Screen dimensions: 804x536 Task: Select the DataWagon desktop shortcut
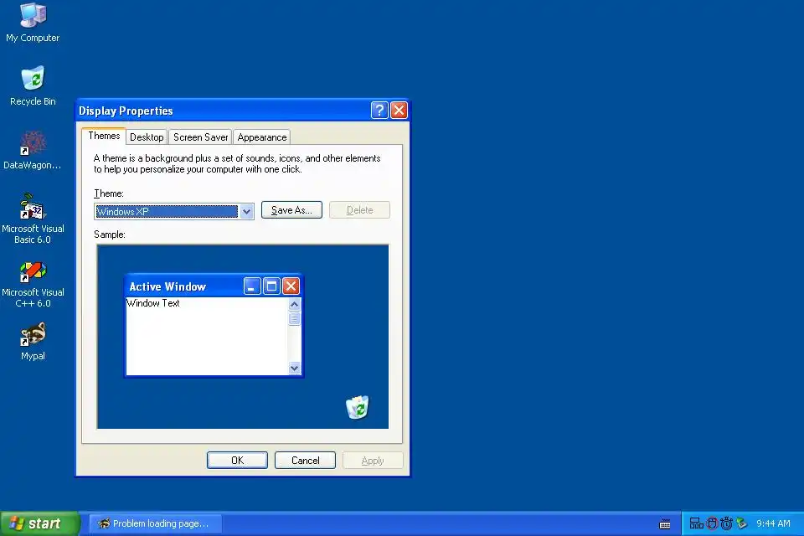tap(33, 150)
